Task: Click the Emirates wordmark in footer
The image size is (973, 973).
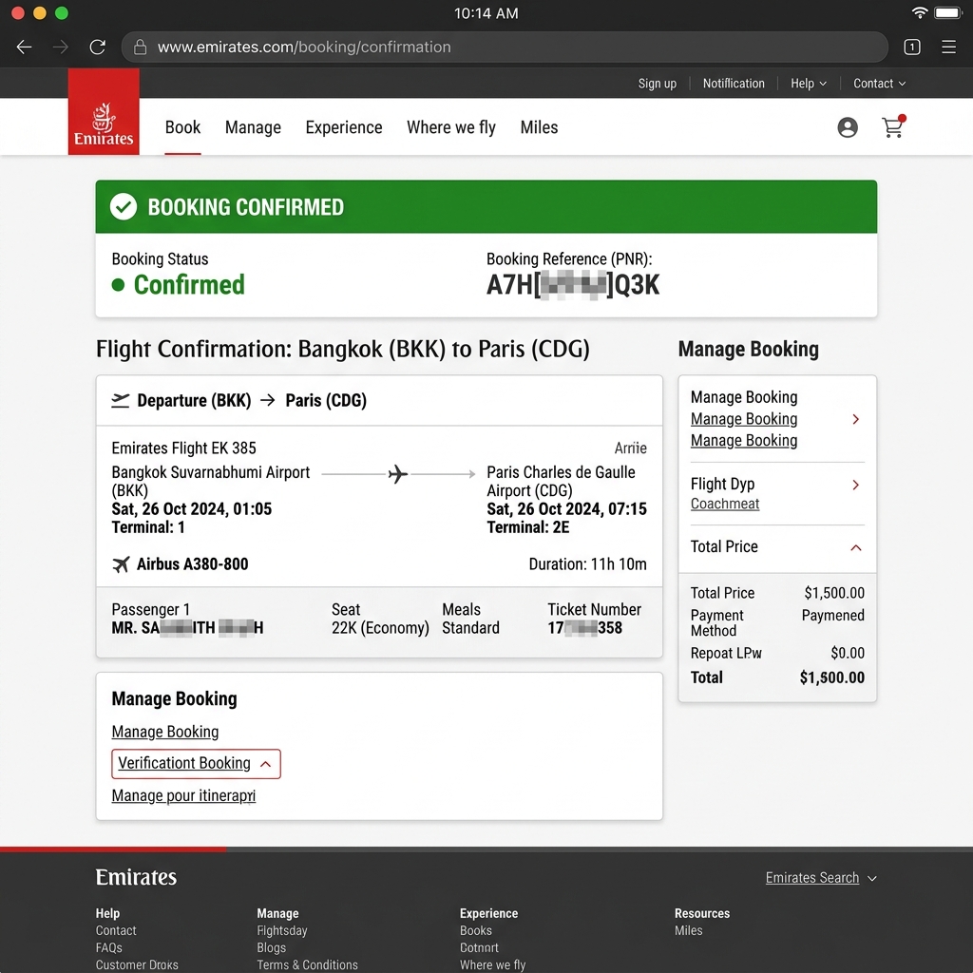Action: (x=136, y=877)
